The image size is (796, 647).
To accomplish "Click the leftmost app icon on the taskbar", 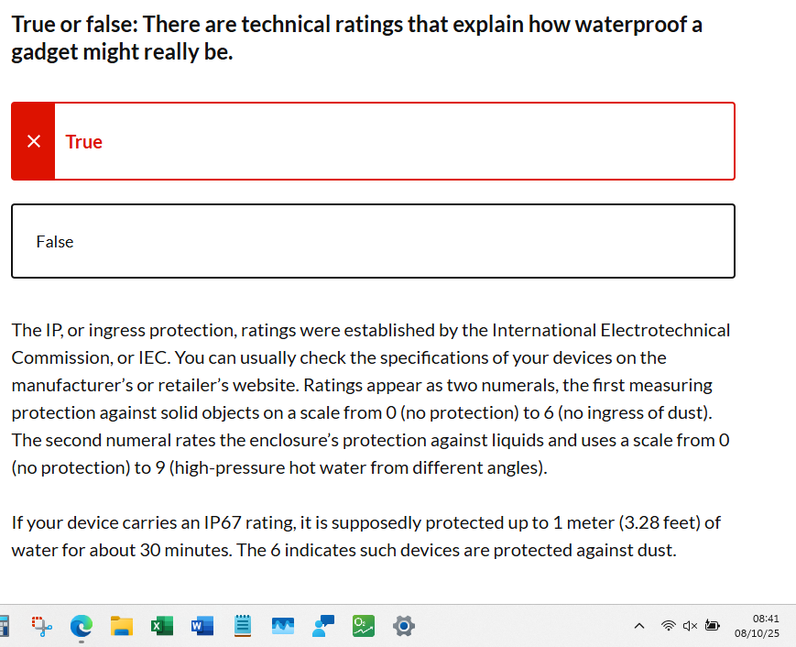I will point(5,626).
